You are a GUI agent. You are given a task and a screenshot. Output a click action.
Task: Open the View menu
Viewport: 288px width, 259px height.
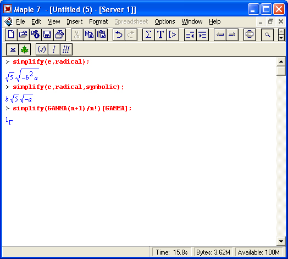tap(54, 21)
